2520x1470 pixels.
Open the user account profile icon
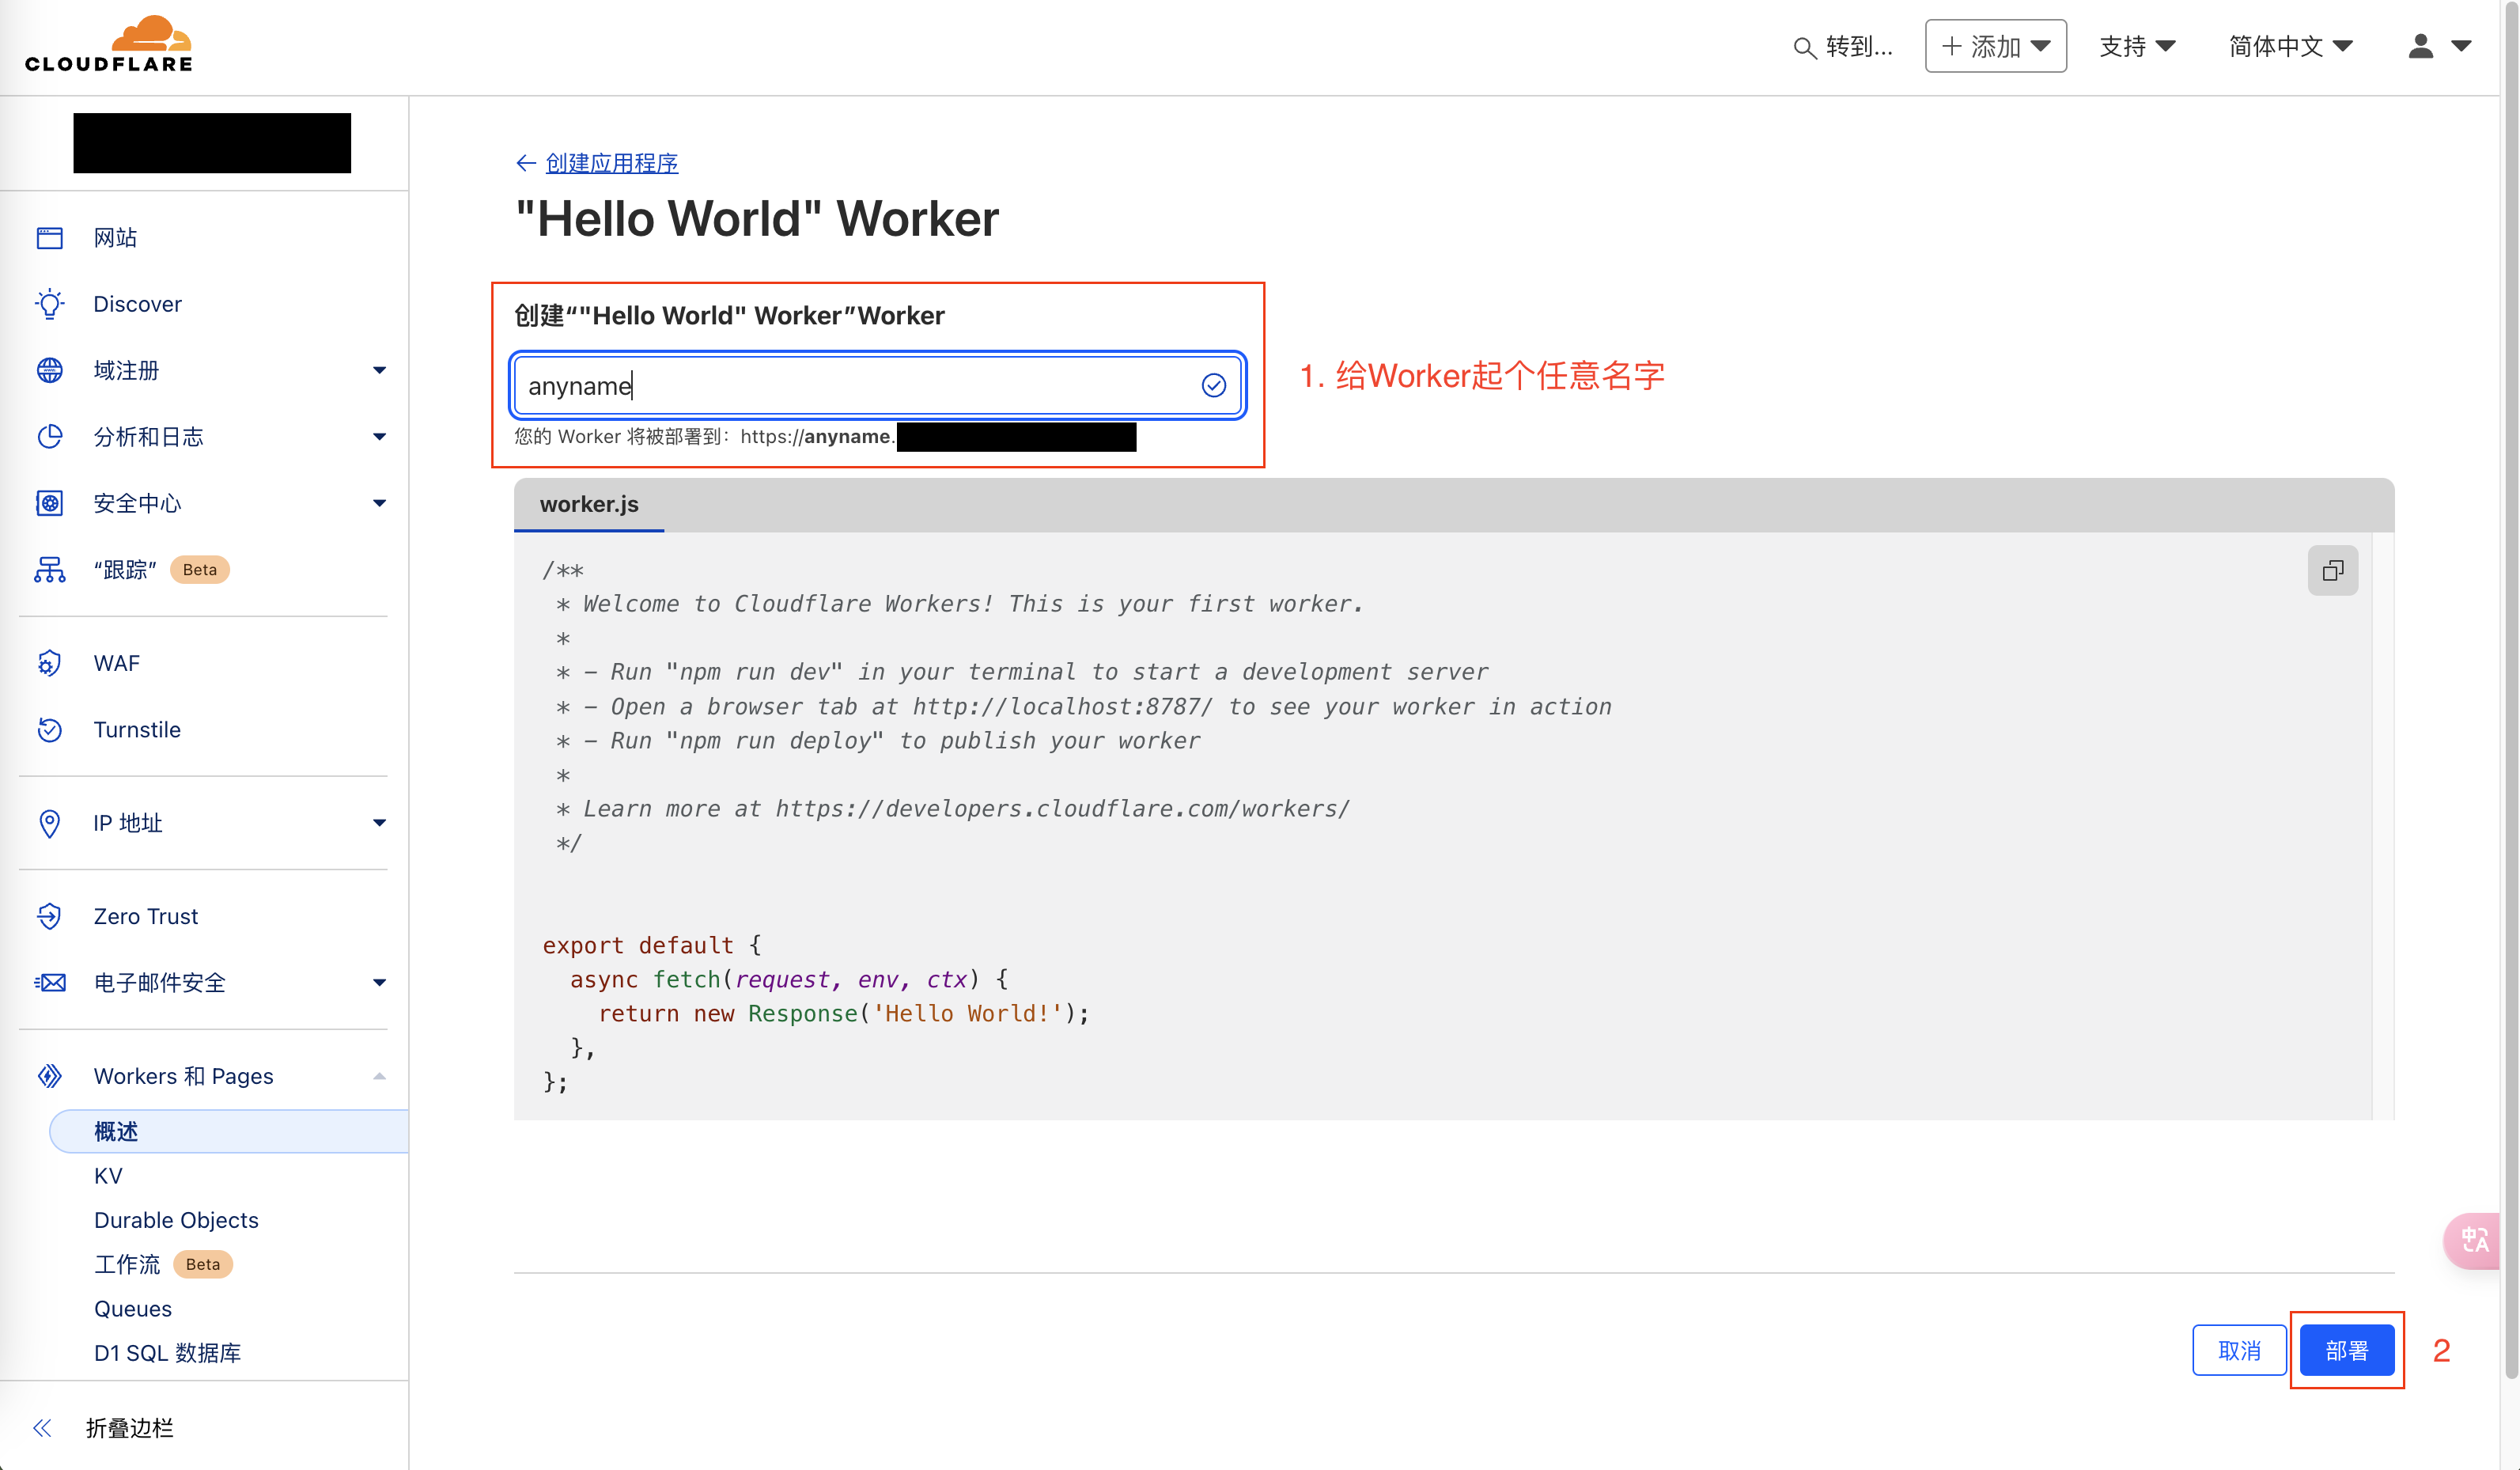(2420, 46)
